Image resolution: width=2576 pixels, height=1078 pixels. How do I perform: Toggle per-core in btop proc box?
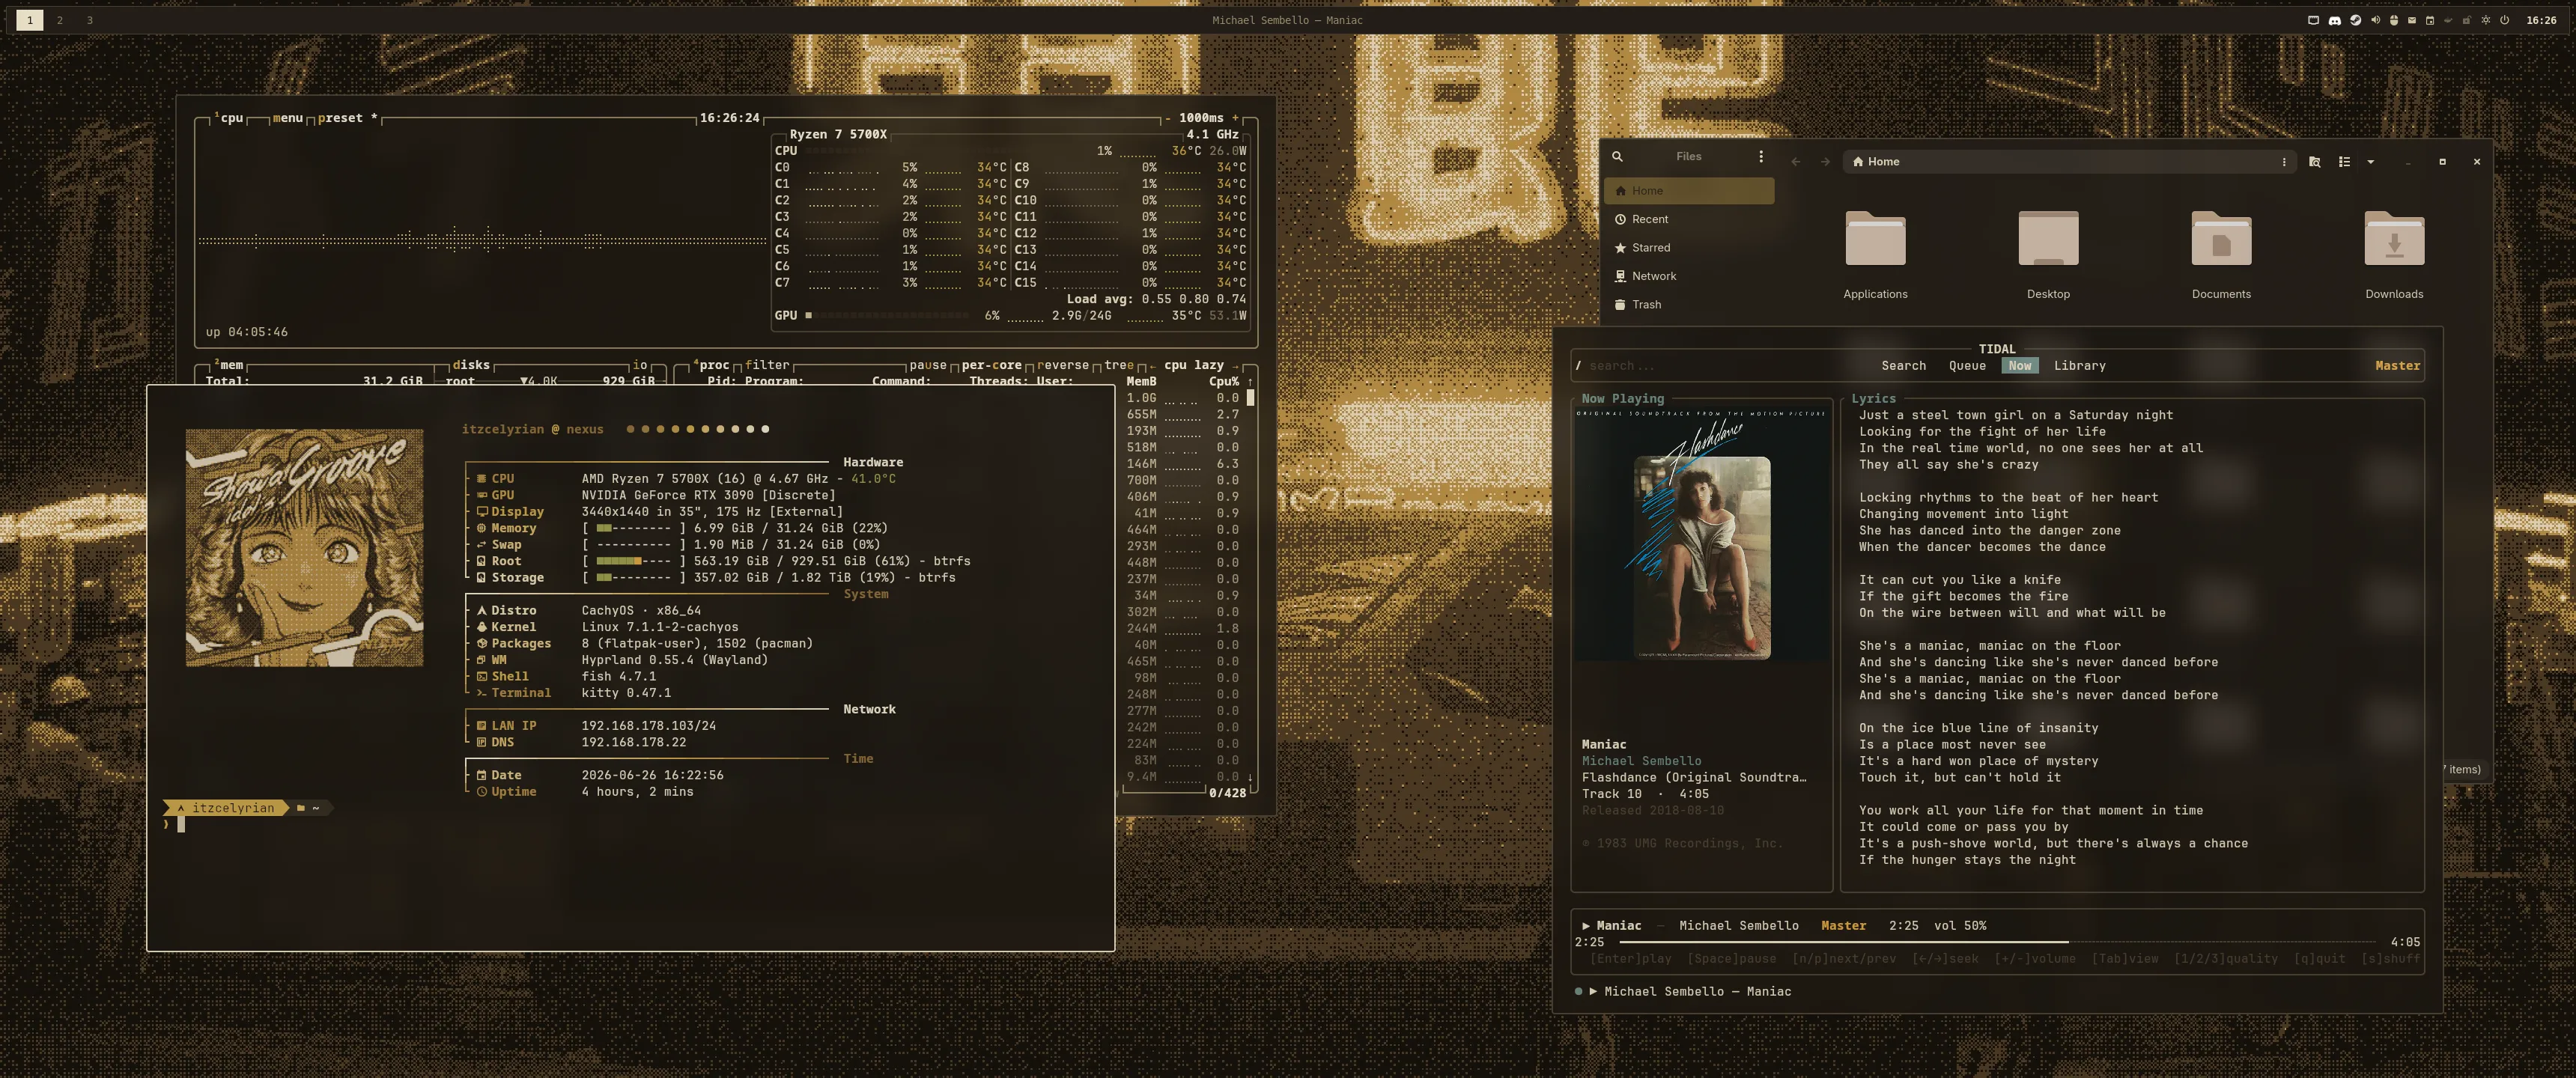(x=991, y=365)
